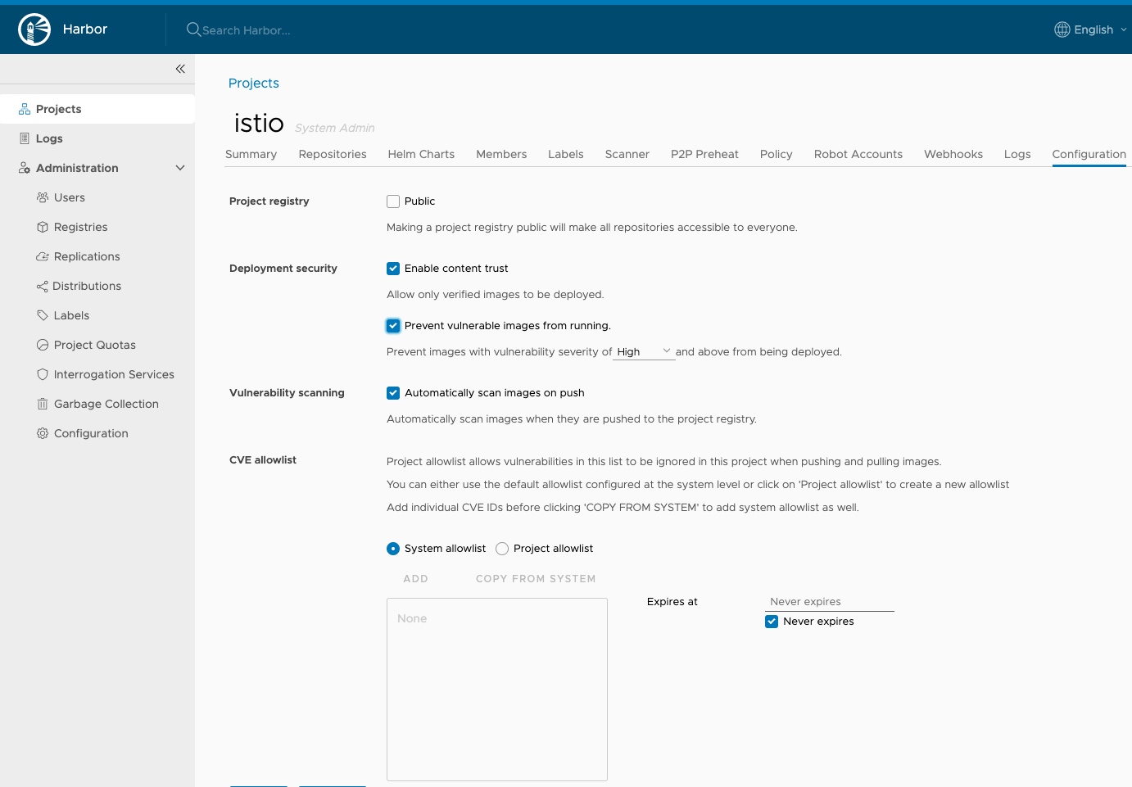This screenshot has width=1132, height=787.
Task: Disable Enable content trust checkbox
Action: [x=393, y=269]
